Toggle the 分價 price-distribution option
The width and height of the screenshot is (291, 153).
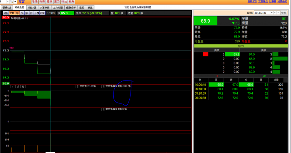pos(37,13)
